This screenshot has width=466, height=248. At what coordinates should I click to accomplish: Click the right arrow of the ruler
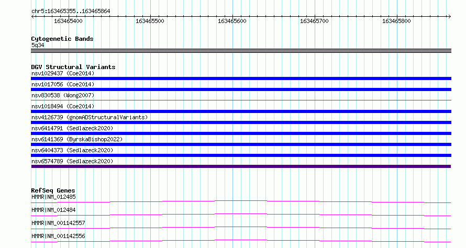click(449, 17)
